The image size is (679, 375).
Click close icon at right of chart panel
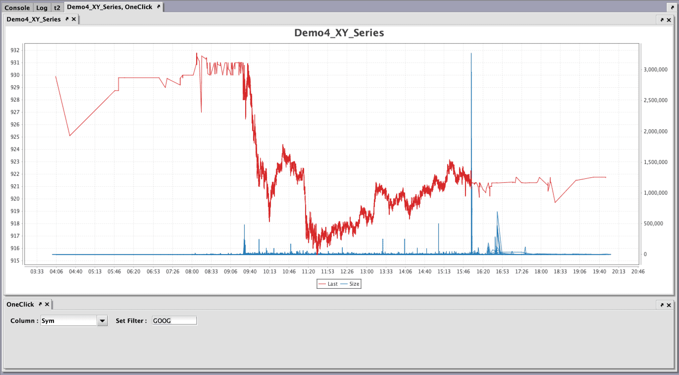click(x=669, y=20)
